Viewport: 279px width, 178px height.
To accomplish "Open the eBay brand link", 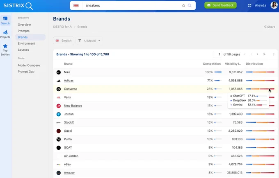I will [67, 164].
